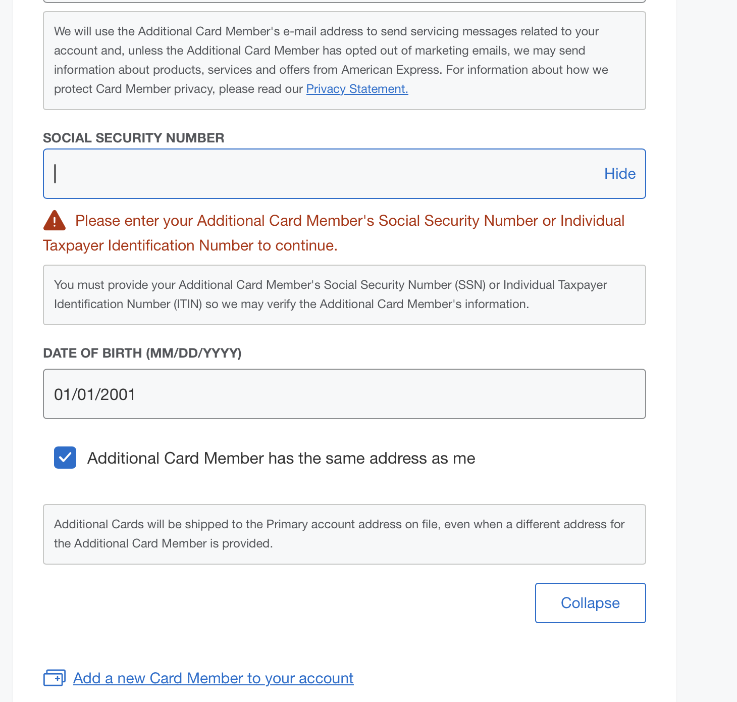This screenshot has height=702, width=737.
Task: Click 'Taxpayer Identification Number to continue' error line
Action: tap(190, 245)
